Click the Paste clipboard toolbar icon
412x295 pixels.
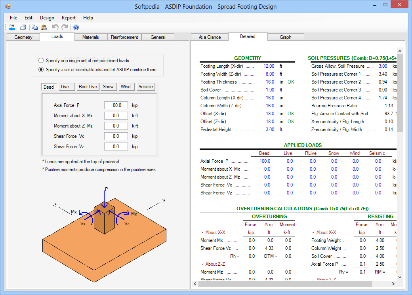pyautogui.click(x=44, y=27)
